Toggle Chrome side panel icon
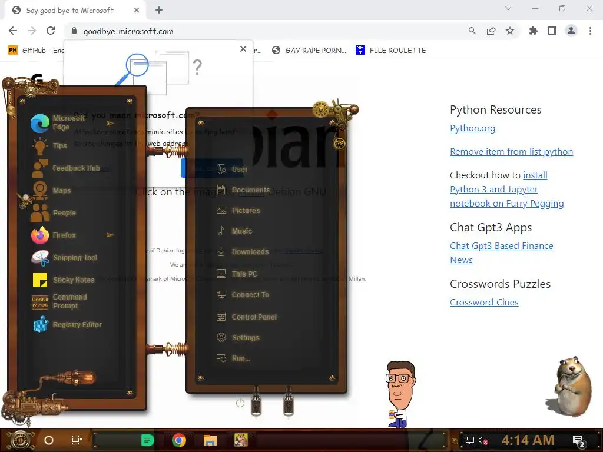 (x=552, y=31)
